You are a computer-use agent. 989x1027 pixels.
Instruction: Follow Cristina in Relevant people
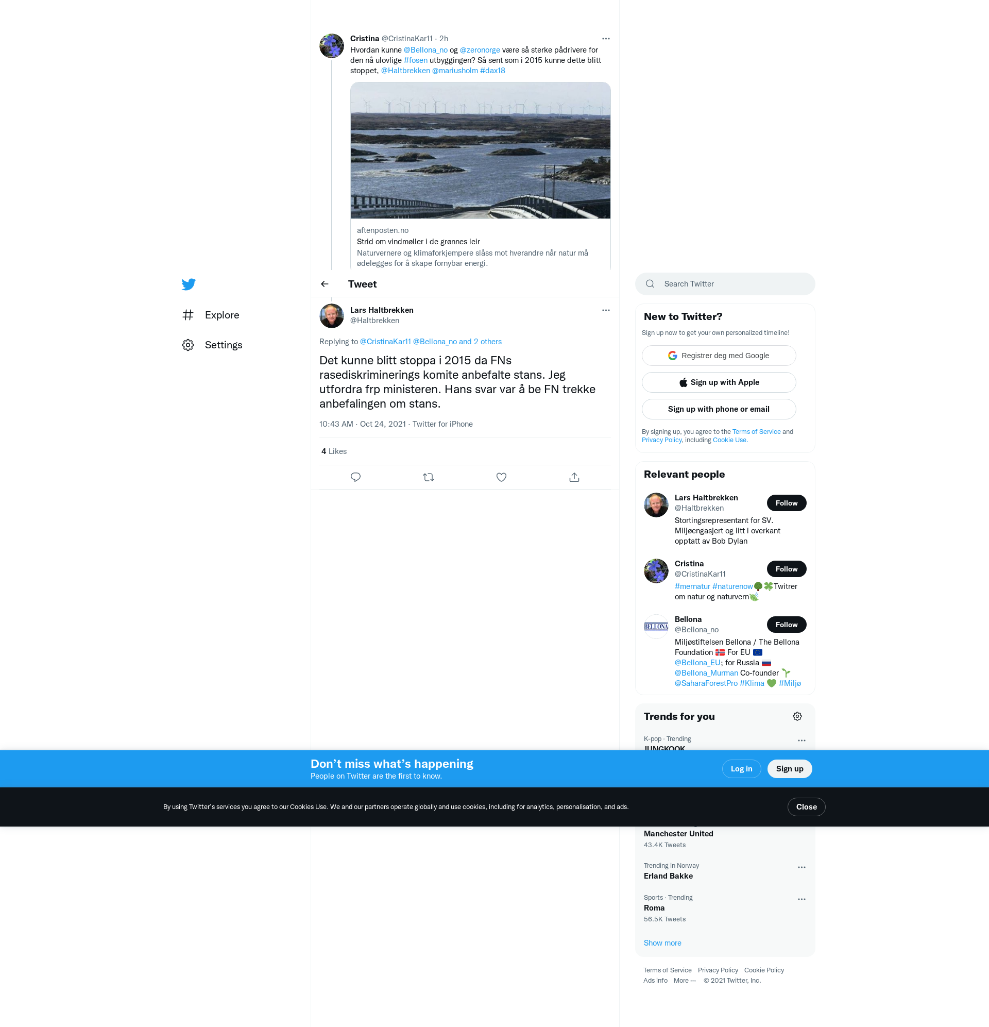786,569
